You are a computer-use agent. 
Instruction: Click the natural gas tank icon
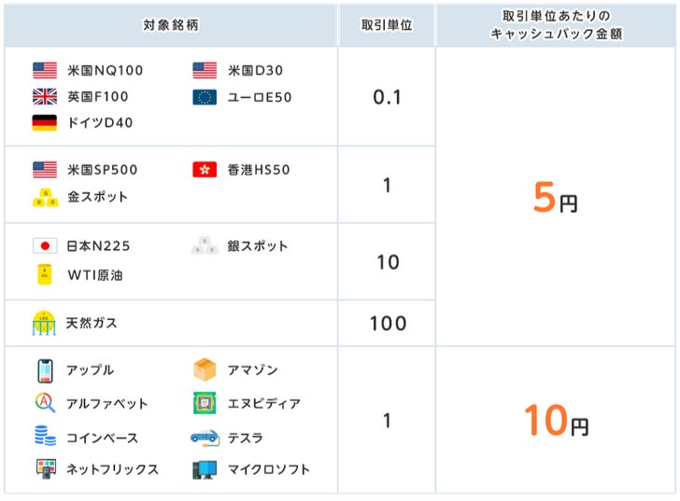(x=45, y=323)
